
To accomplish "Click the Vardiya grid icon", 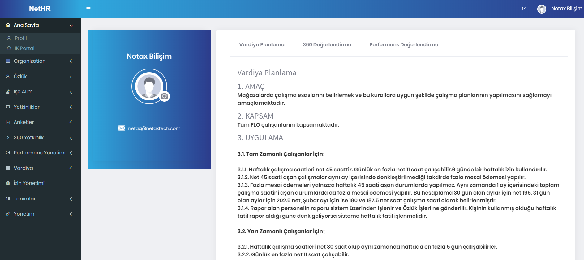I will [8, 168].
